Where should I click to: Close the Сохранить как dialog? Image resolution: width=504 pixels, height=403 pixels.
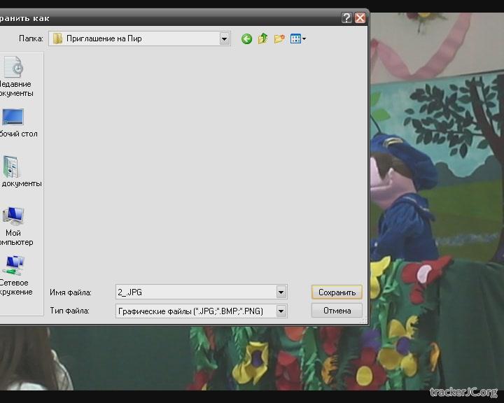[x=360, y=18]
